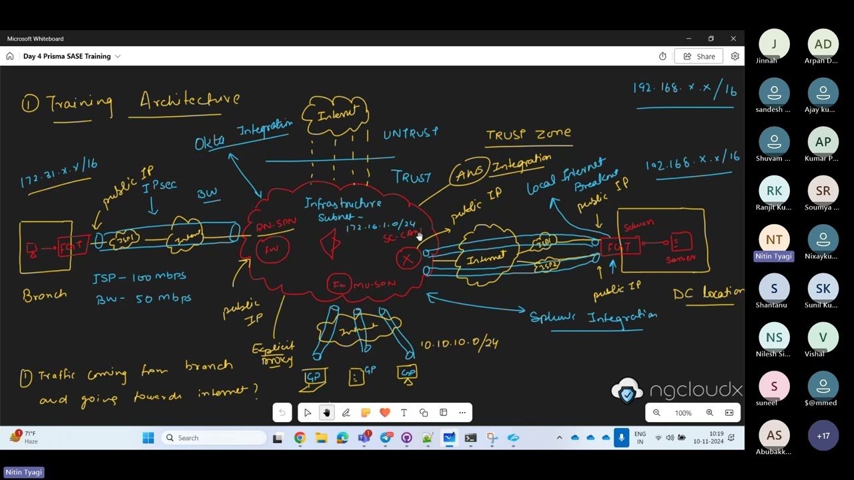Open the Day 4 Prisma SASE Training board menu
Image resolution: width=854 pixels, height=480 pixels.
click(x=71, y=56)
